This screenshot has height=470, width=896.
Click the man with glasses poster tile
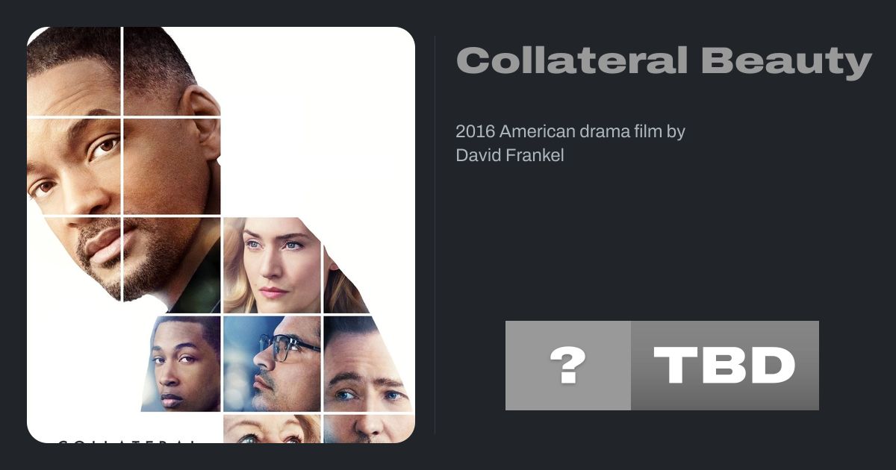[x=273, y=364]
